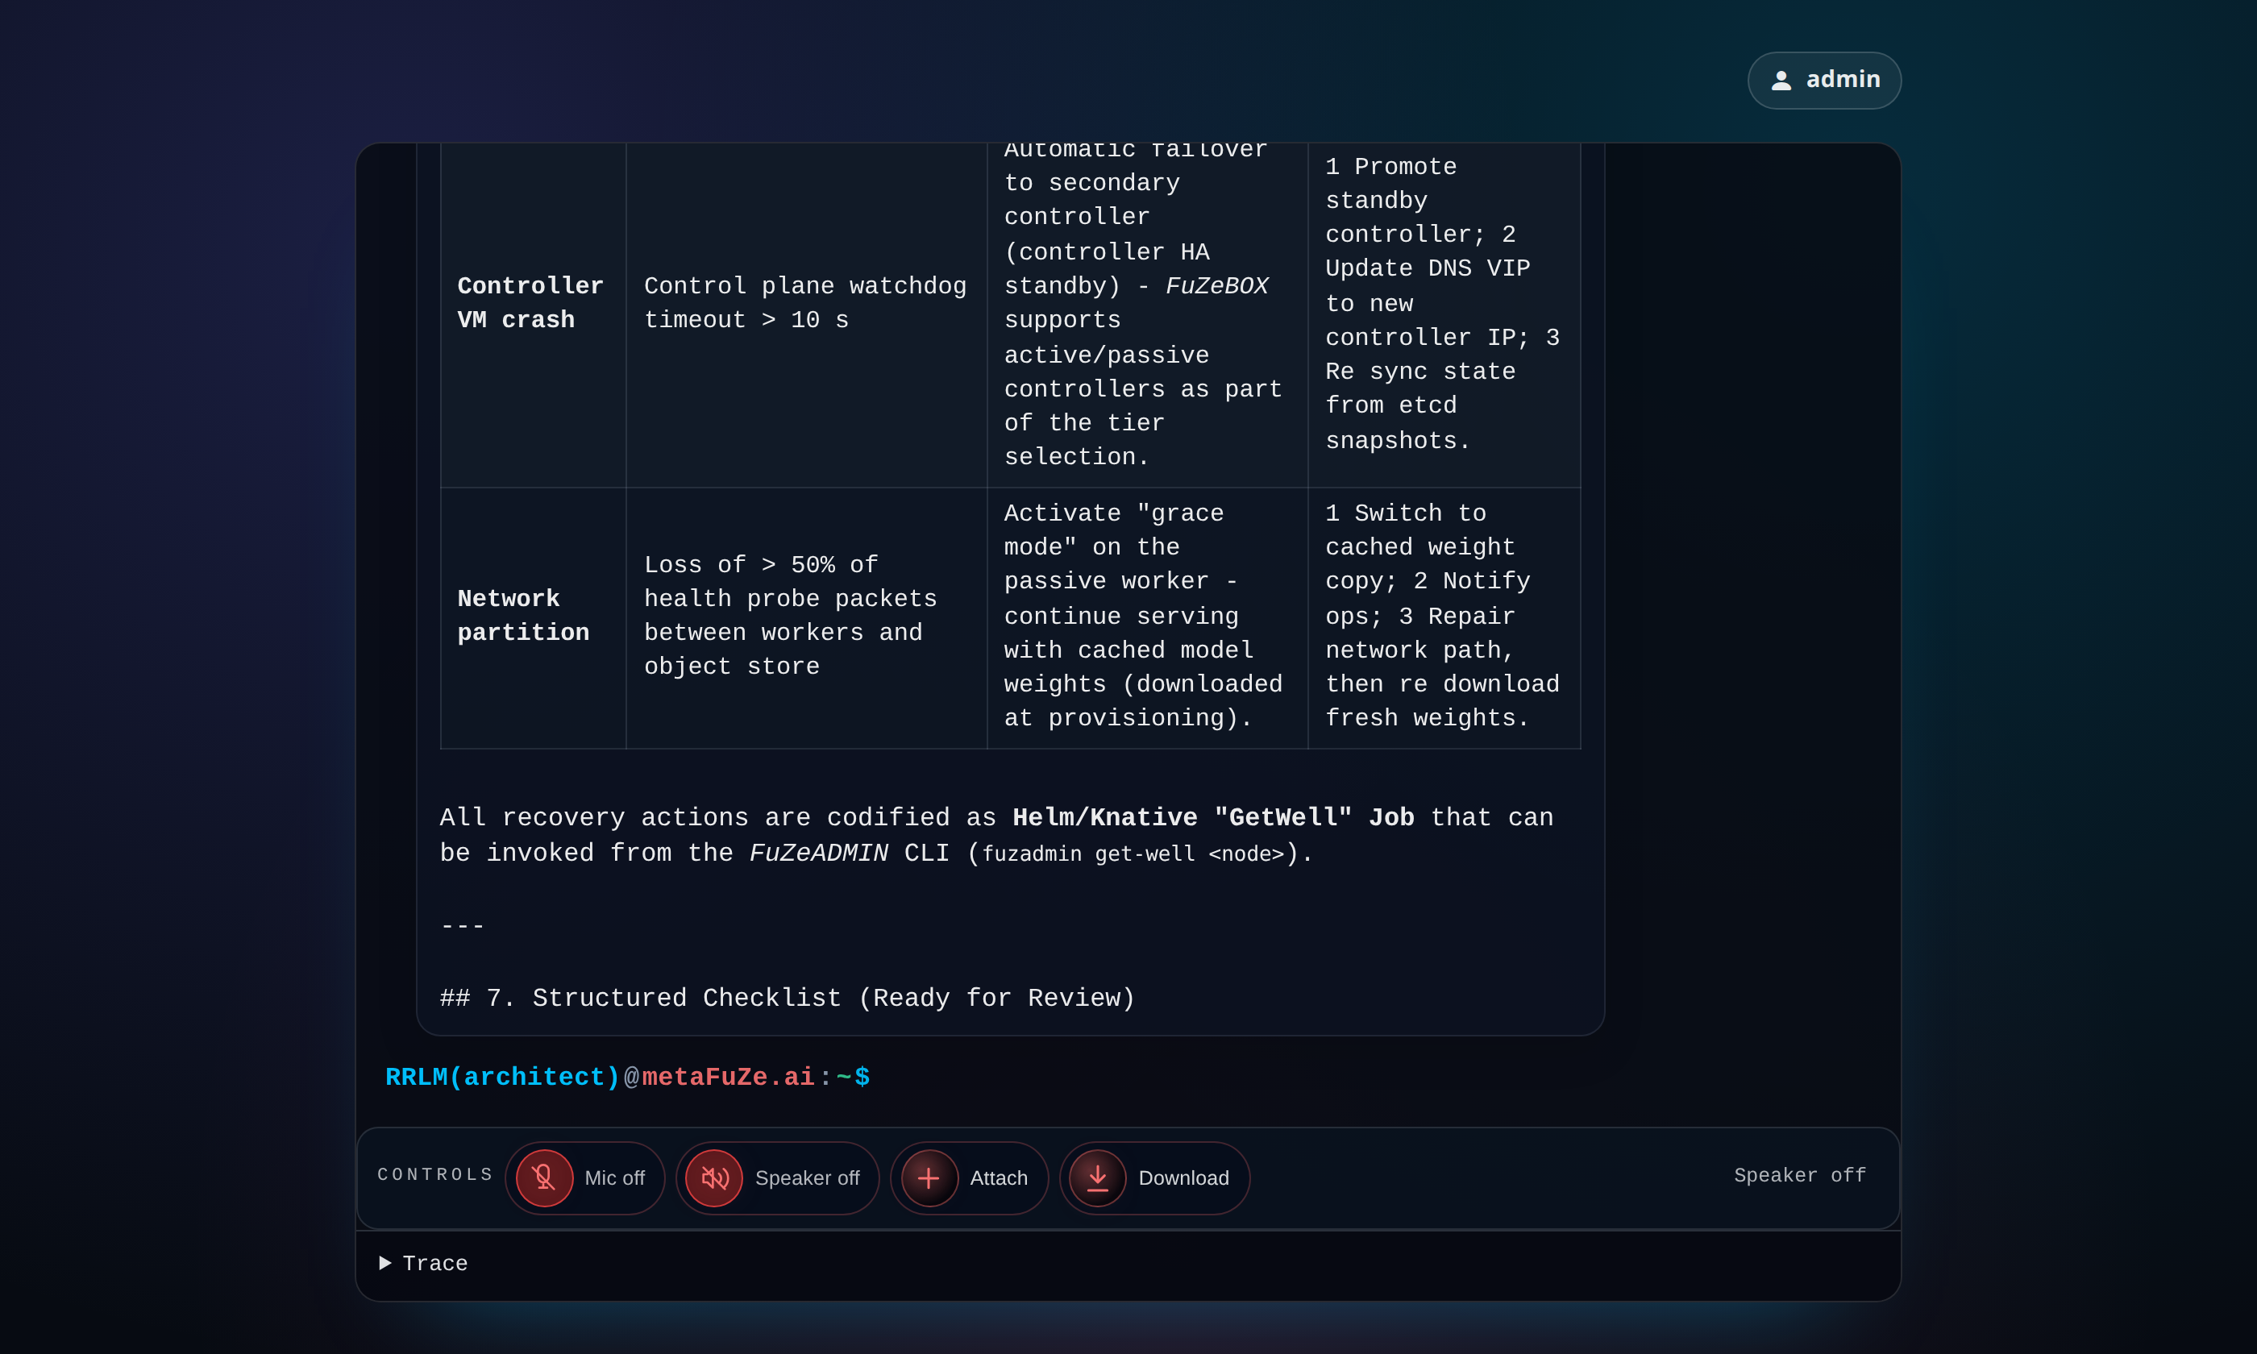This screenshot has height=1354, width=2257.
Task: Expand the Trace disclosure triangle
Action: tap(385, 1263)
